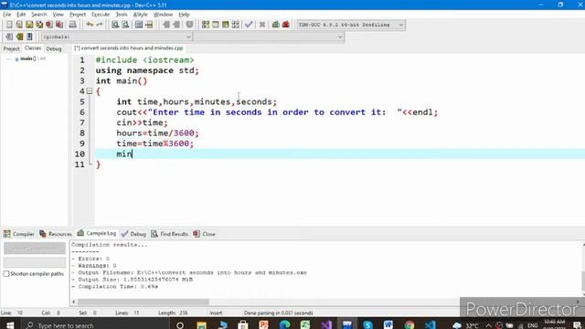Image resolution: width=585 pixels, height=329 pixels.
Task: Click the Compile & Run toolbar icon
Action: click(x=226, y=25)
